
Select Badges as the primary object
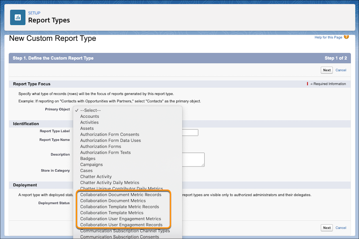click(127, 158)
